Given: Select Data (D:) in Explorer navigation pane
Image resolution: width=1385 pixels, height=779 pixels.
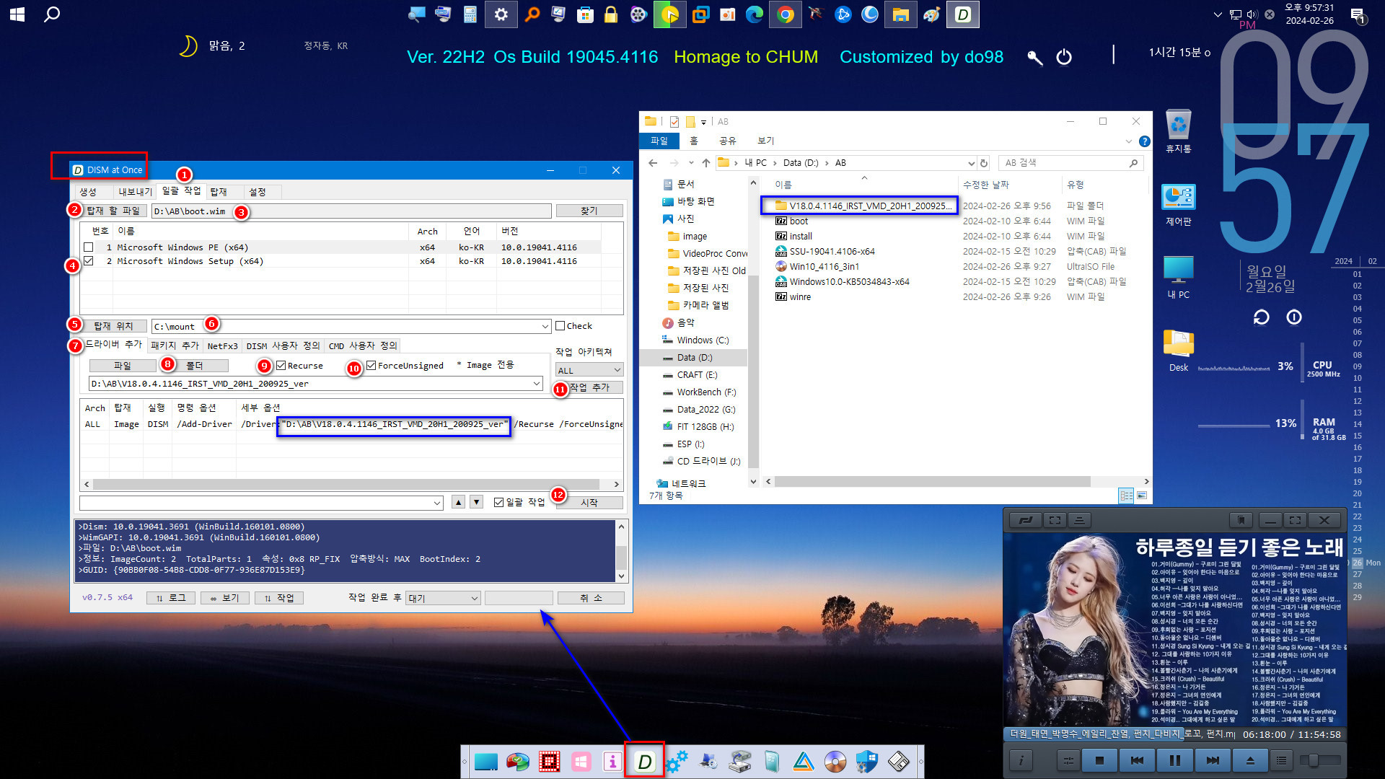Looking at the screenshot, I should (x=695, y=358).
